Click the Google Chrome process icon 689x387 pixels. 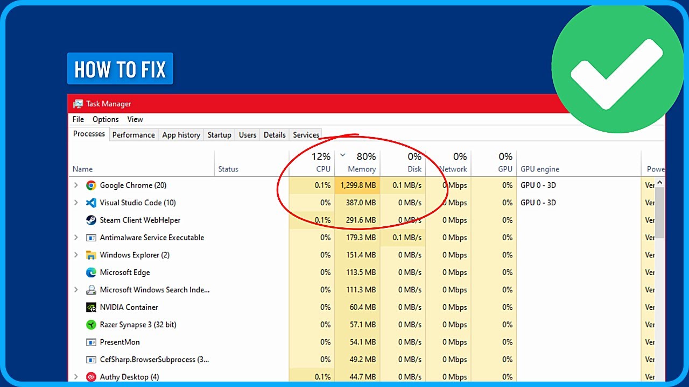(x=91, y=185)
